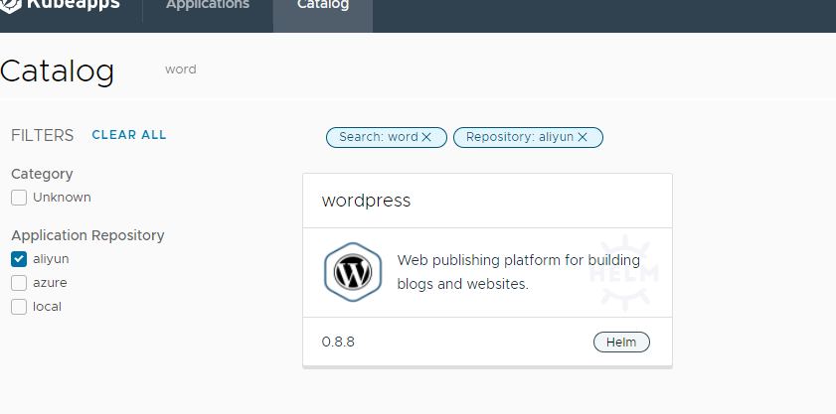Open the Applications tab
Image resolution: width=836 pixels, height=414 pixels.
click(x=208, y=6)
